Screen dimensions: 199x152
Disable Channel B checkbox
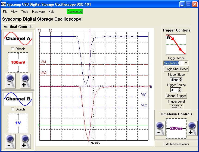point(13,109)
